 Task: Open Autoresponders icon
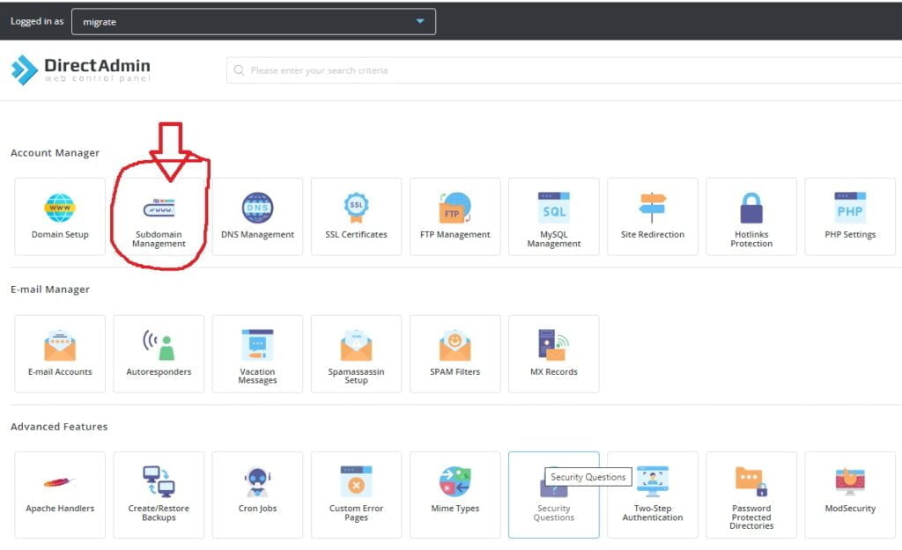(159, 345)
